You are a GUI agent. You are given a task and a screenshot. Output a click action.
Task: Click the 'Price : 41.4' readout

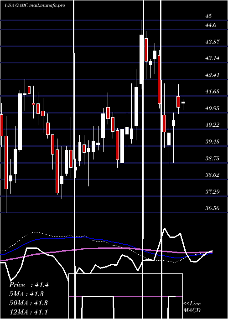pyautogui.click(x=29, y=285)
